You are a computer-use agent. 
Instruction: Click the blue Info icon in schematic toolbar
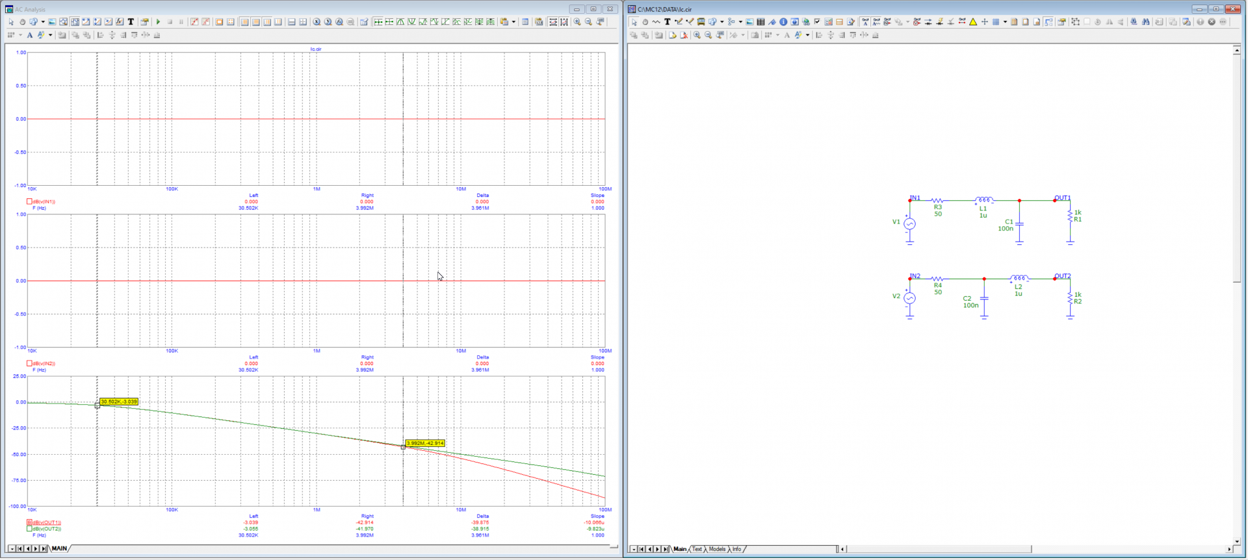pos(783,21)
